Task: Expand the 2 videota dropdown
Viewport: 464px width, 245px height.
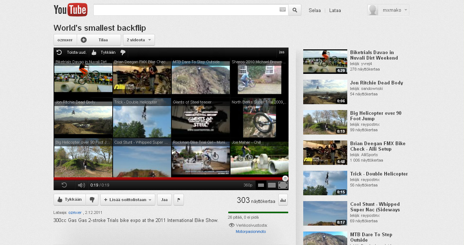Action: 139,40
